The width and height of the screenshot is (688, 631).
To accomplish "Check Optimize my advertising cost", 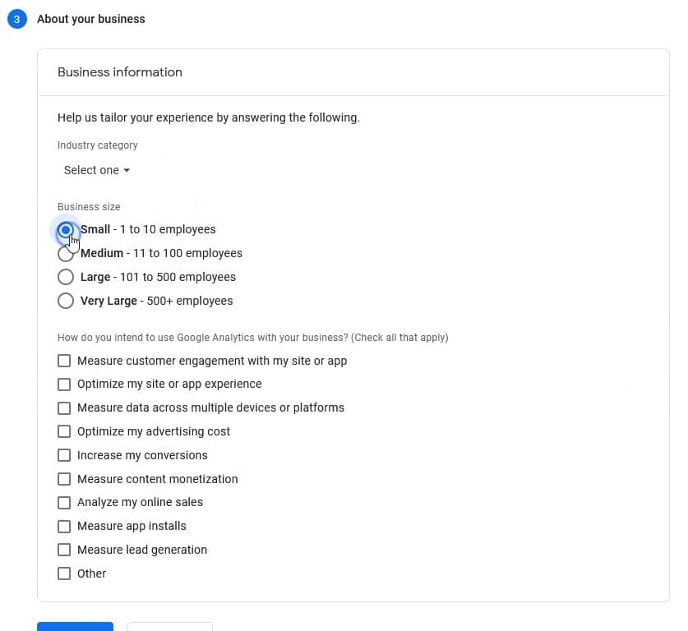I will click(x=64, y=431).
